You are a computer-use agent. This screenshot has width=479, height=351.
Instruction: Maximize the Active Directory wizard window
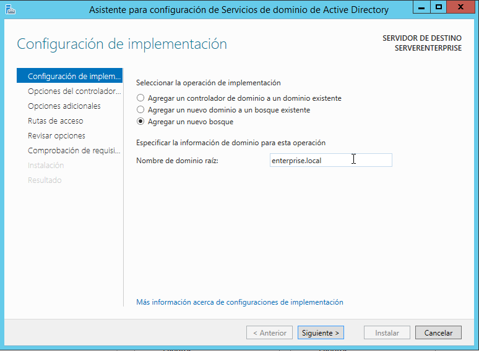point(438,7)
